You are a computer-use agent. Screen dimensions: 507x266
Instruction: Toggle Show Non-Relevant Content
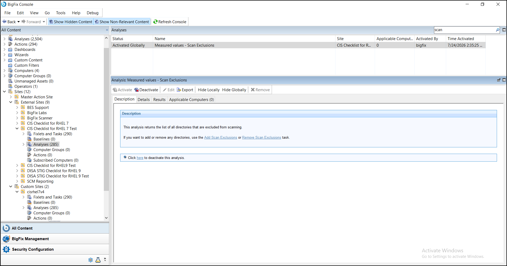122,22
